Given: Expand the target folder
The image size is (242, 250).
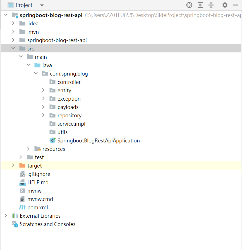Looking at the screenshot, I should click(x=13, y=166).
